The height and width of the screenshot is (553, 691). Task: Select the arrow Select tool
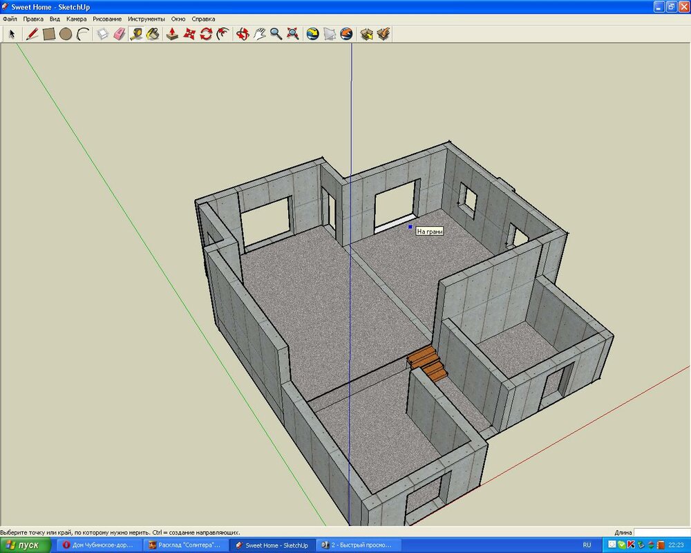12,34
